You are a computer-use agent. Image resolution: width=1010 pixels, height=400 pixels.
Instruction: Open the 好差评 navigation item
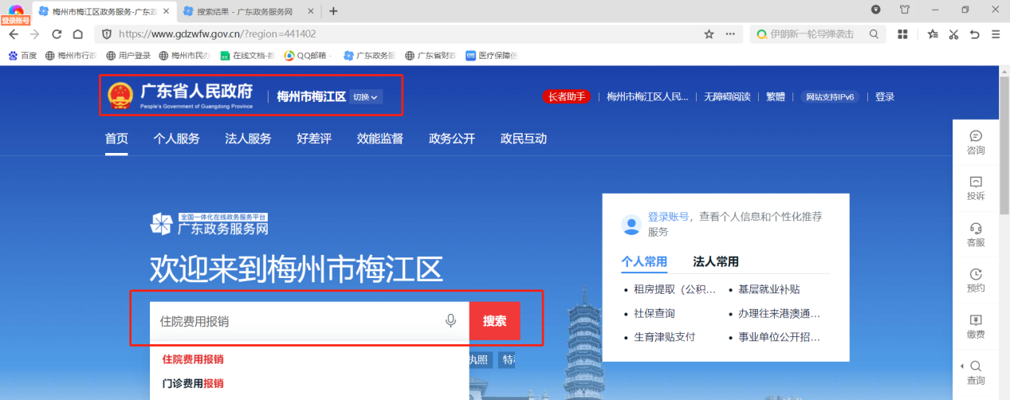(314, 139)
